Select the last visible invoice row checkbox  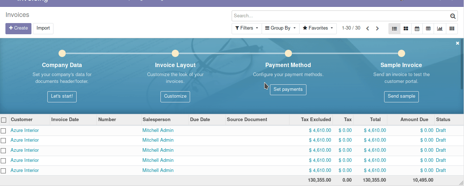point(4,171)
